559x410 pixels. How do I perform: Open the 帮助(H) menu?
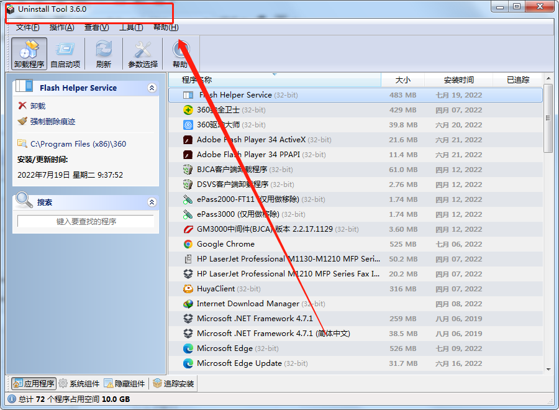(166, 27)
